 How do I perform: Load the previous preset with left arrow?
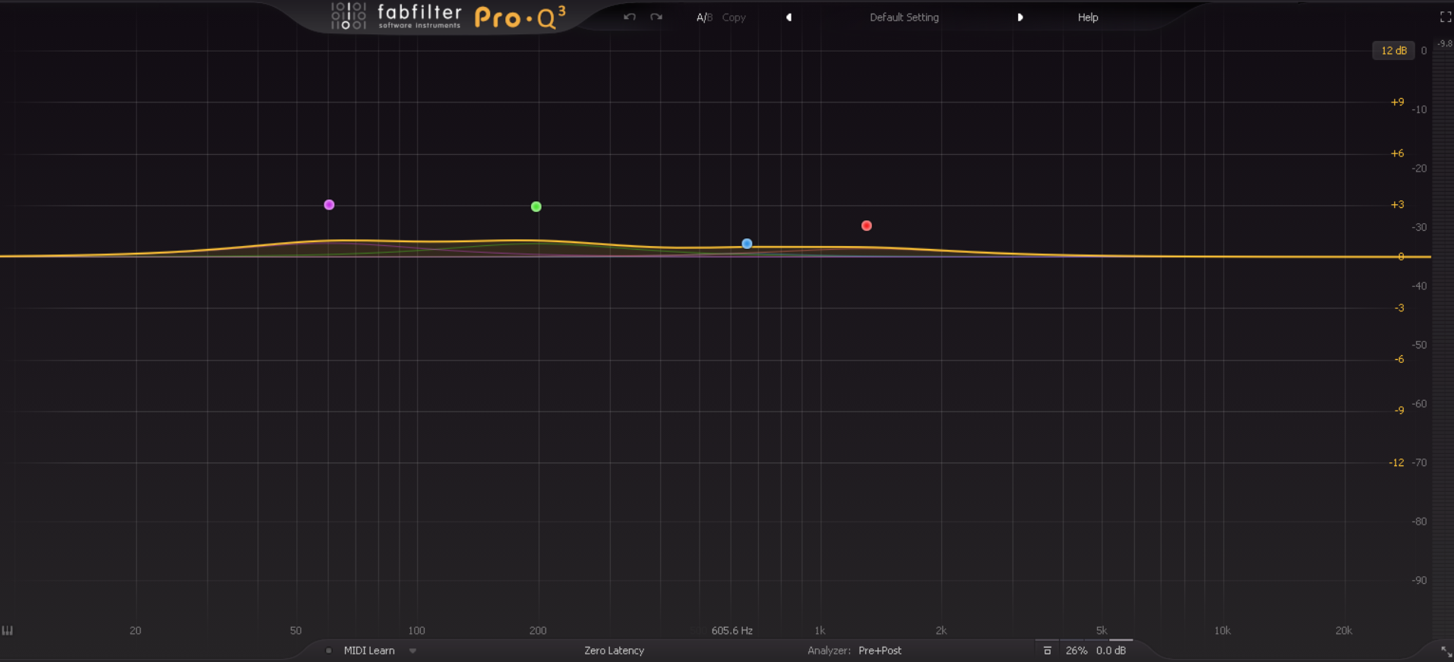pos(789,17)
